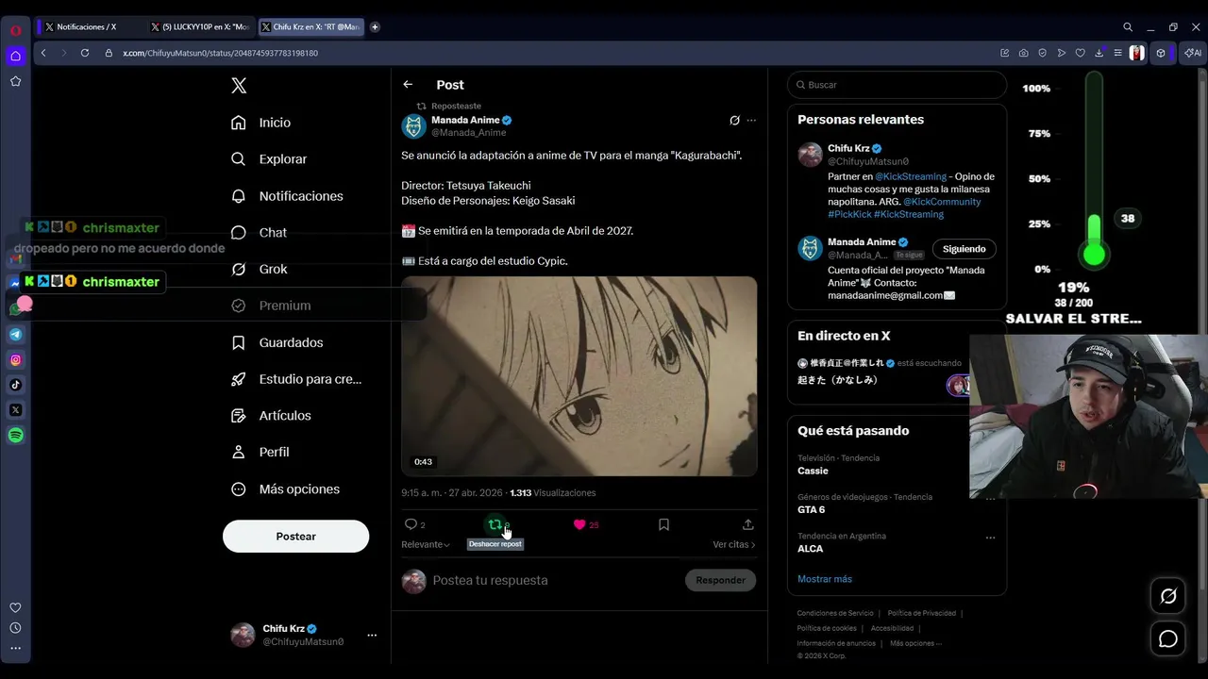Click the Manada Anime avatar on post
The width and height of the screenshot is (1208, 679).
[x=413, y=126]
